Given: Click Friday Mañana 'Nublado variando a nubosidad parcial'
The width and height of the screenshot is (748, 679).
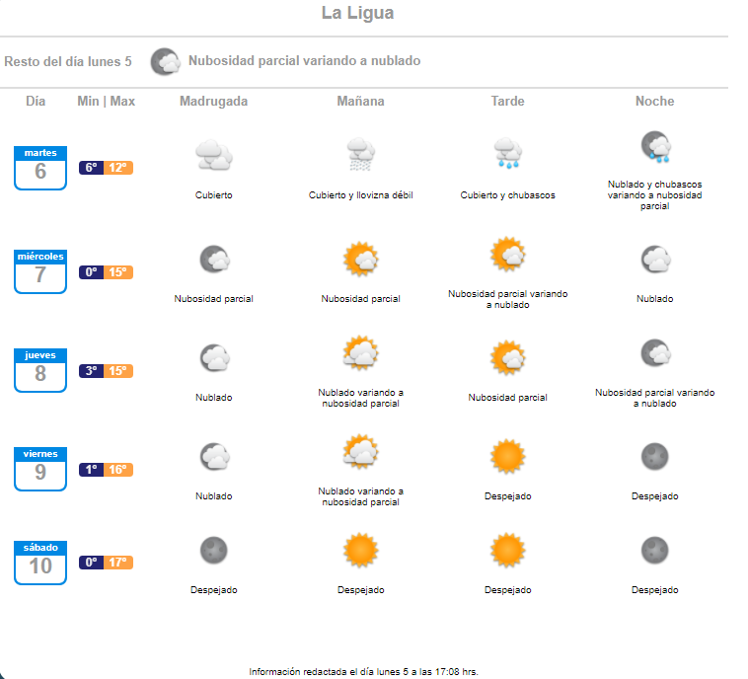Looking at the screenshot, I should 360,496.
